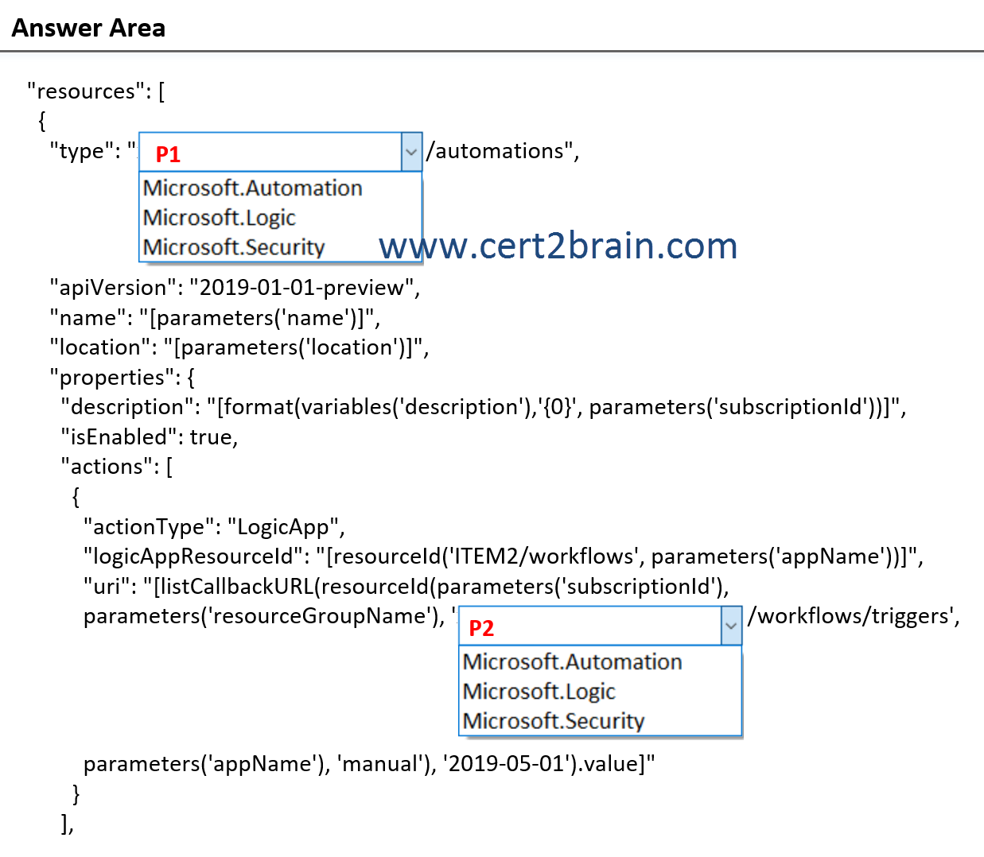Click the "name": "[parameters('name')]" line
The image size is (984, 857).
point(215,318)
